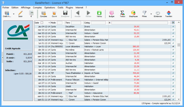
Task: Click Habitation > Internet télép category cell
Action: 96,80
